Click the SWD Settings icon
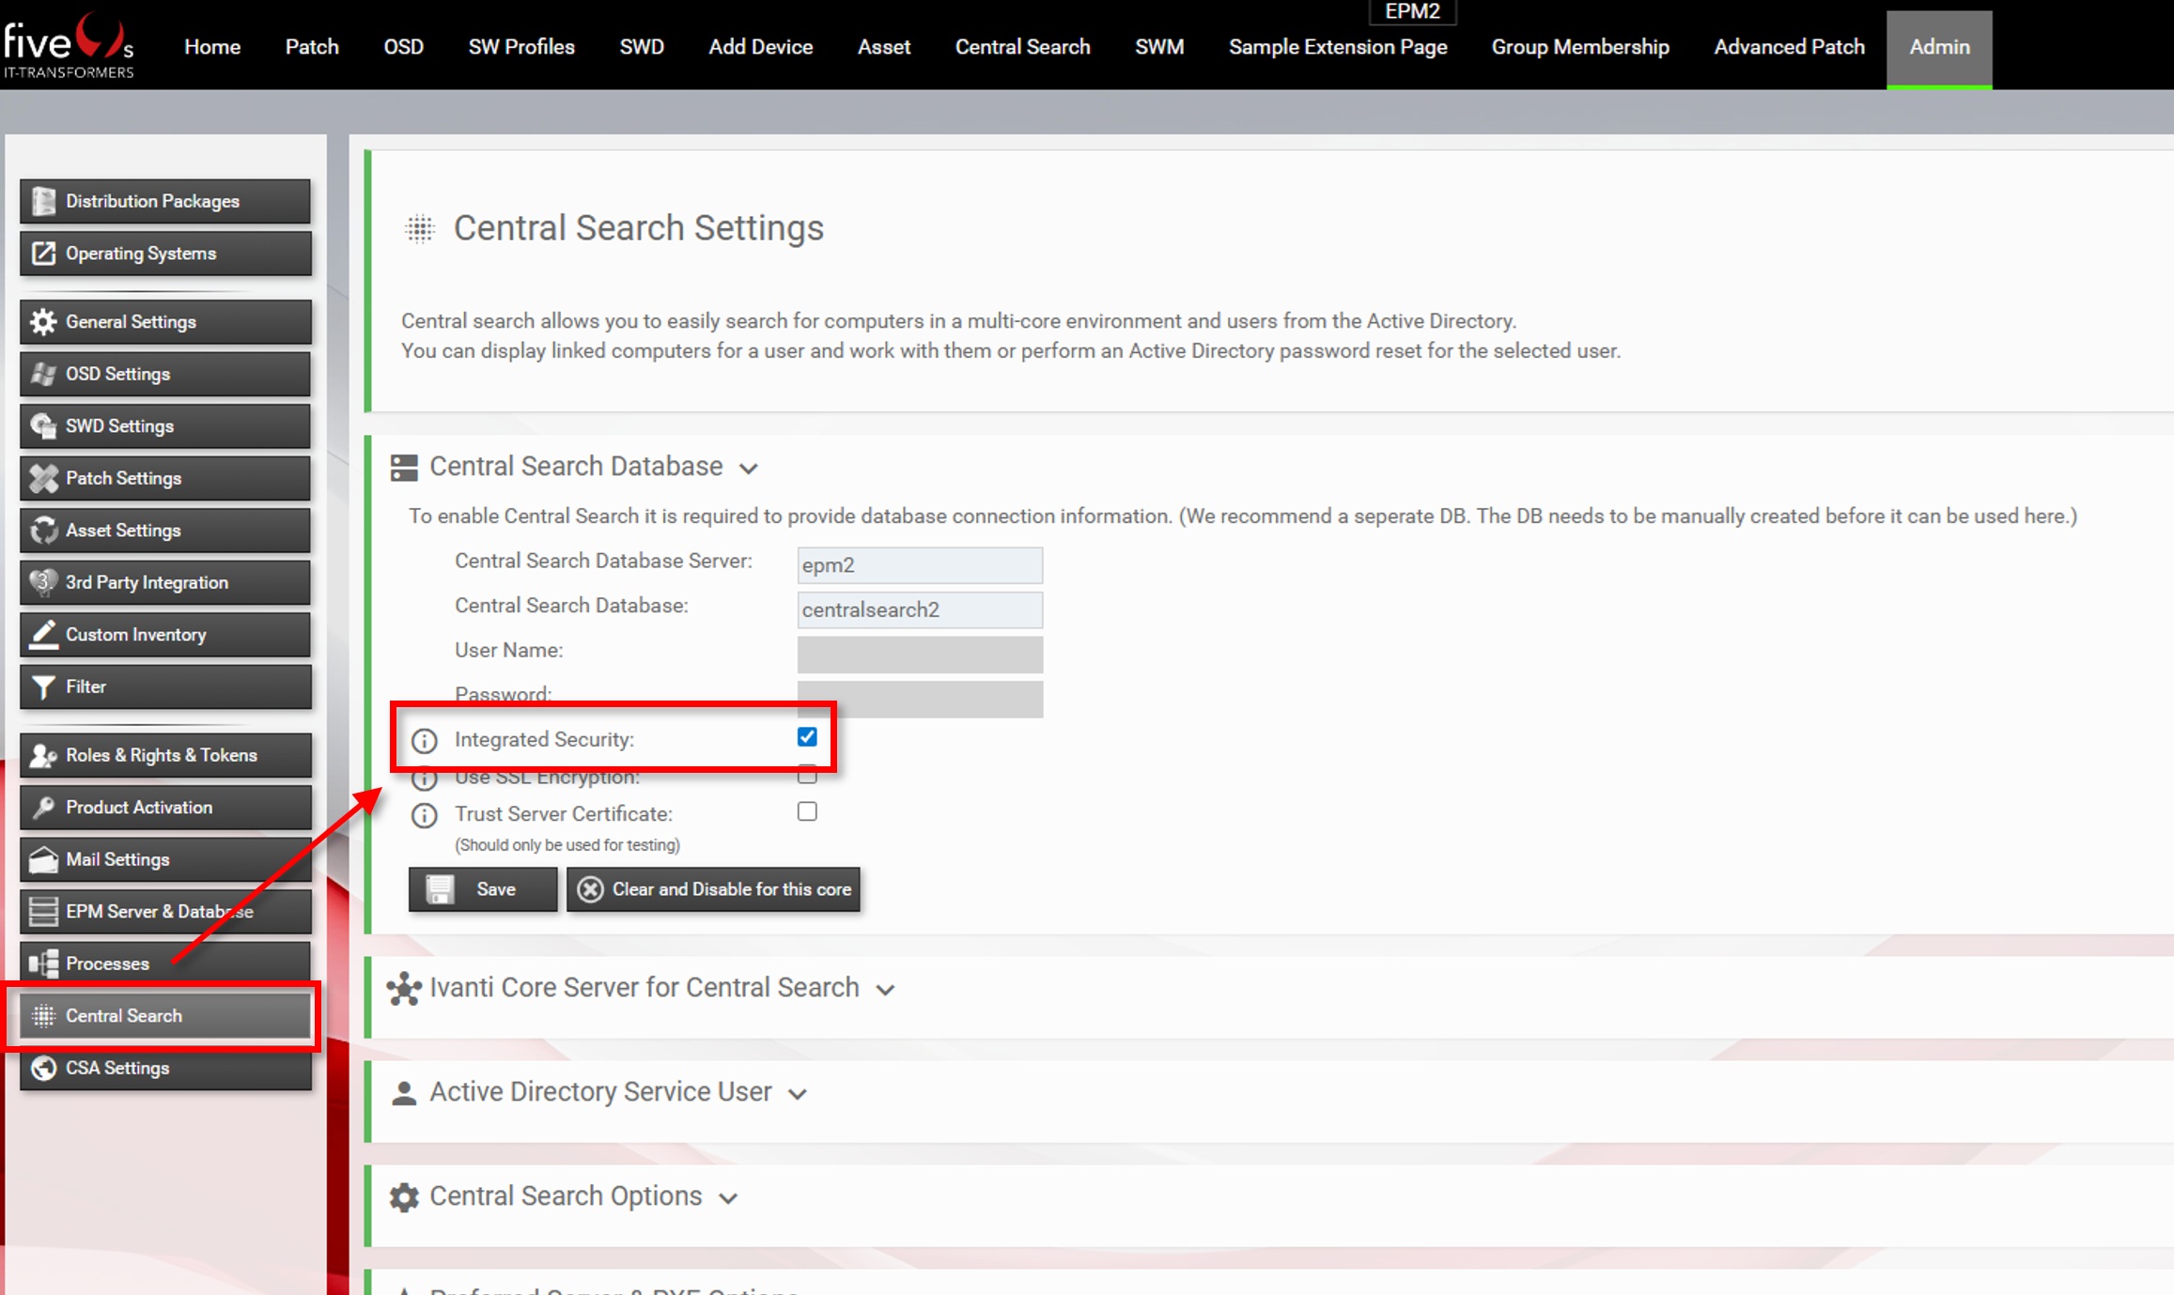 (x=43, y=426)
